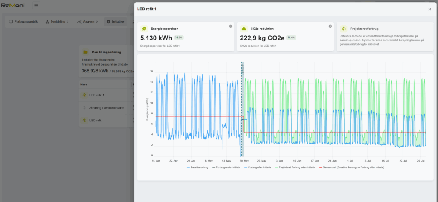Click the CO2e-reduktion info icon
Screen dimensions: 438x202
click(x=330, y=26)
